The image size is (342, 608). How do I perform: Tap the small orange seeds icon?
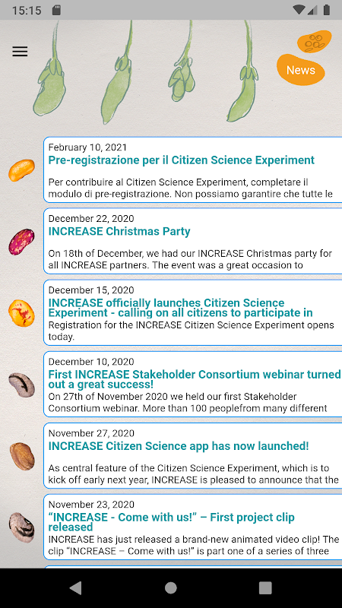314,42
